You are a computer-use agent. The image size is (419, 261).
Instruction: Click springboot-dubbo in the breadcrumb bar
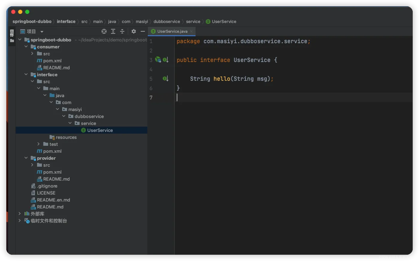point(32,21)
